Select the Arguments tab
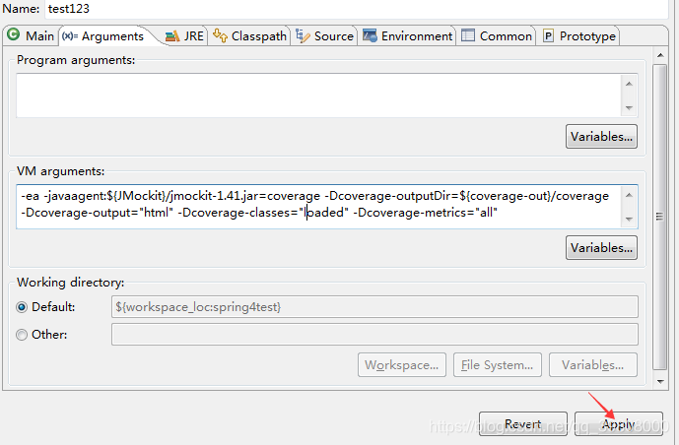The image size is (679, 445). [103, 35]
